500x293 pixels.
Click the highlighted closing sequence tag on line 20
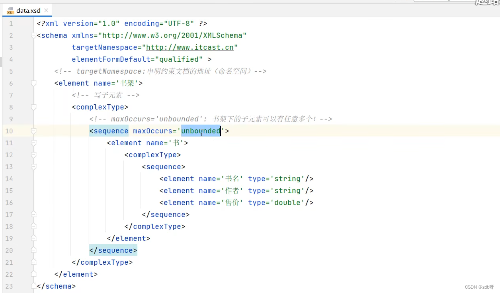(x=113, y=250)
